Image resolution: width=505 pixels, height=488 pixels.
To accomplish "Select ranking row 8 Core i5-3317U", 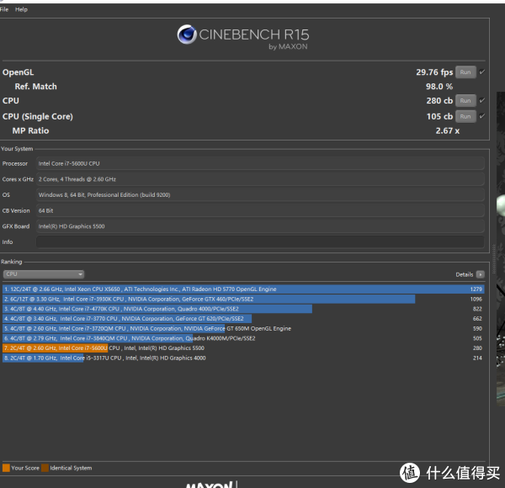I will click(x=243, y=358).
